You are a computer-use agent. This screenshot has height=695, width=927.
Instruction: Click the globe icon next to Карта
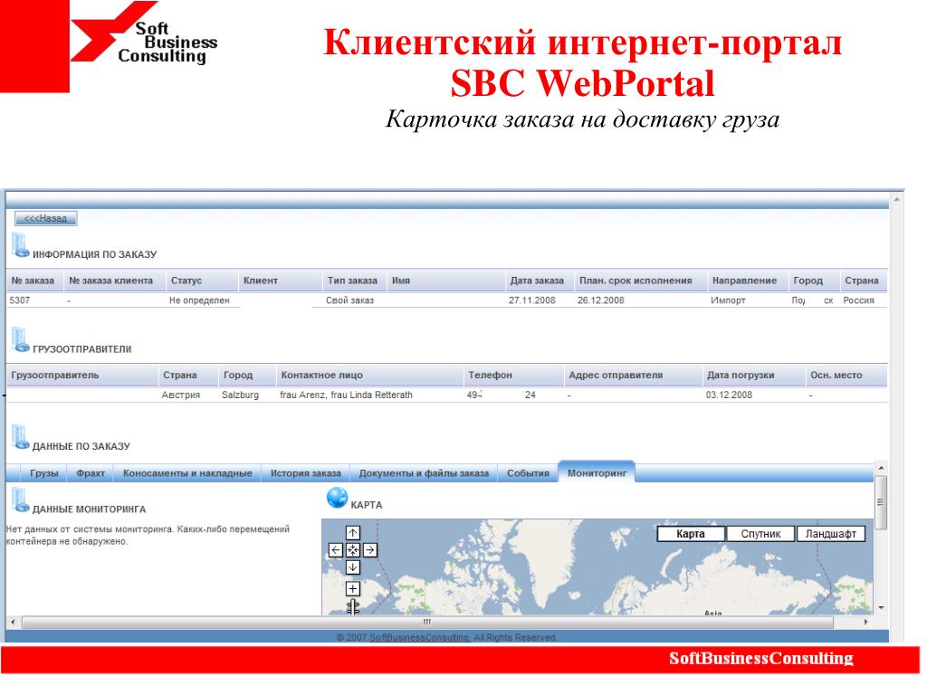[x=337, y=499]
